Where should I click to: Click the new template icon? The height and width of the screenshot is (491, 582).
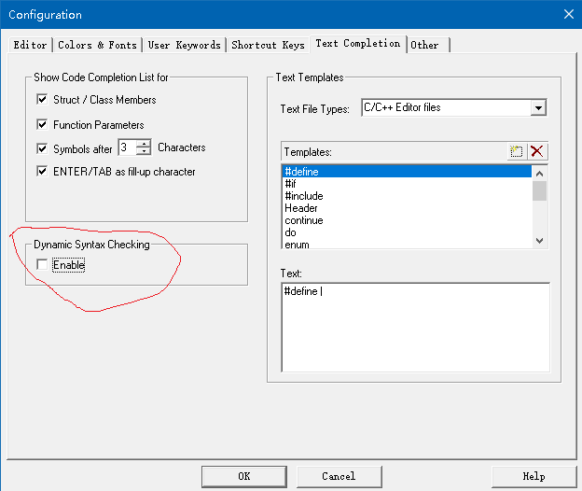(x=517, y=151)
